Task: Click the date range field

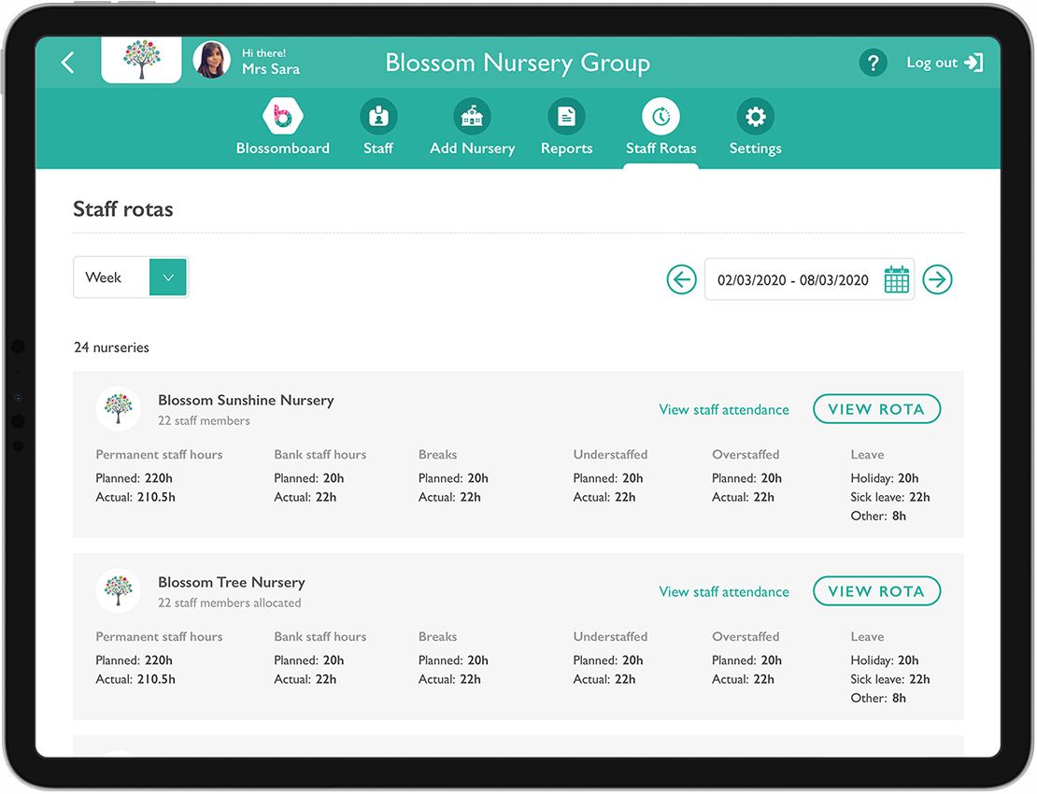Action: [792, 279]
